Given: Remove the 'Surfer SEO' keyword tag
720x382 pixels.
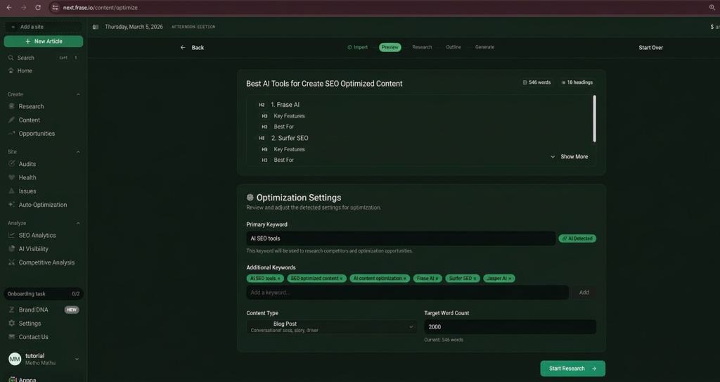Looking at the screenshot, I should pos(475,279).
